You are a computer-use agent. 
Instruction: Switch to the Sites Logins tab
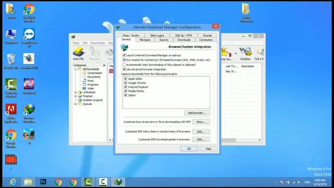157,36
